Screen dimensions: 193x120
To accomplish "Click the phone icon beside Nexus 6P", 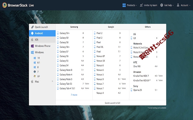I will pos(95,56).
